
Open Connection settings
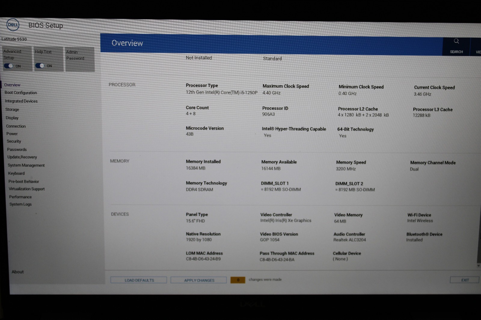(16, 126)
